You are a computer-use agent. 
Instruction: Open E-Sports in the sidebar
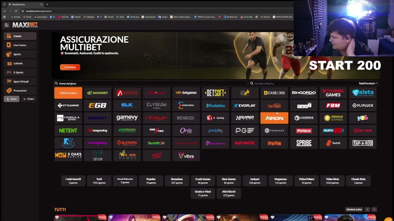pos(20,72)
